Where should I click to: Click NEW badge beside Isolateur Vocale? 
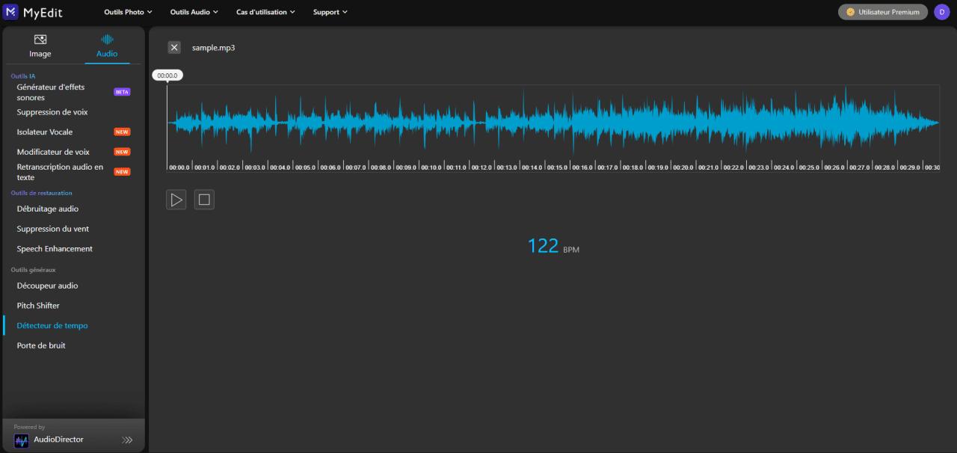(x=122, y=132)
